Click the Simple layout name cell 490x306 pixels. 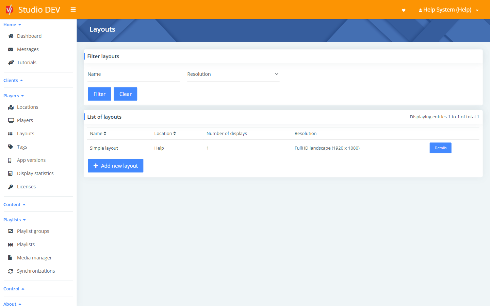[104, 148]
